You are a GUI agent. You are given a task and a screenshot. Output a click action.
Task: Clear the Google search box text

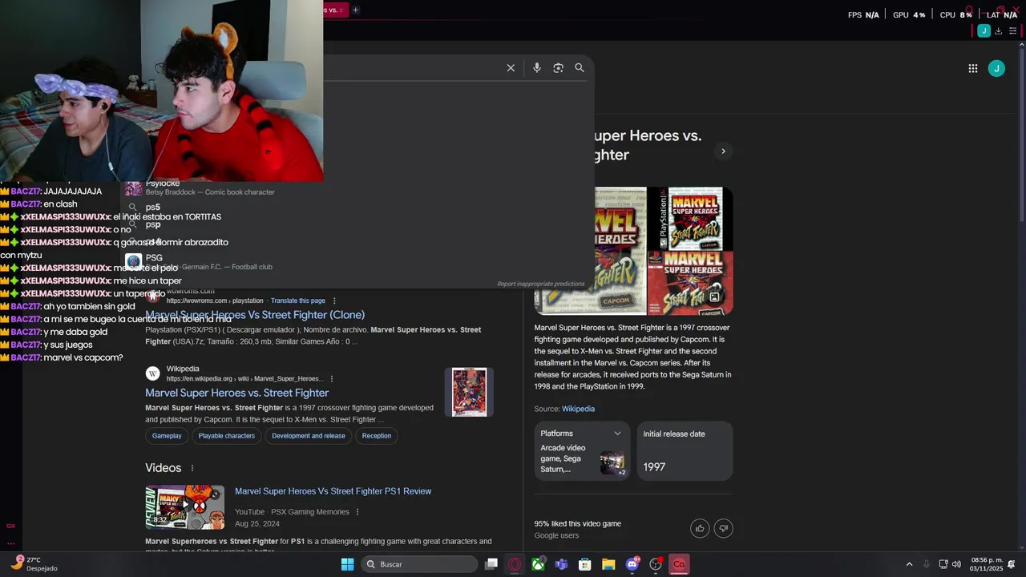[511, 68]
